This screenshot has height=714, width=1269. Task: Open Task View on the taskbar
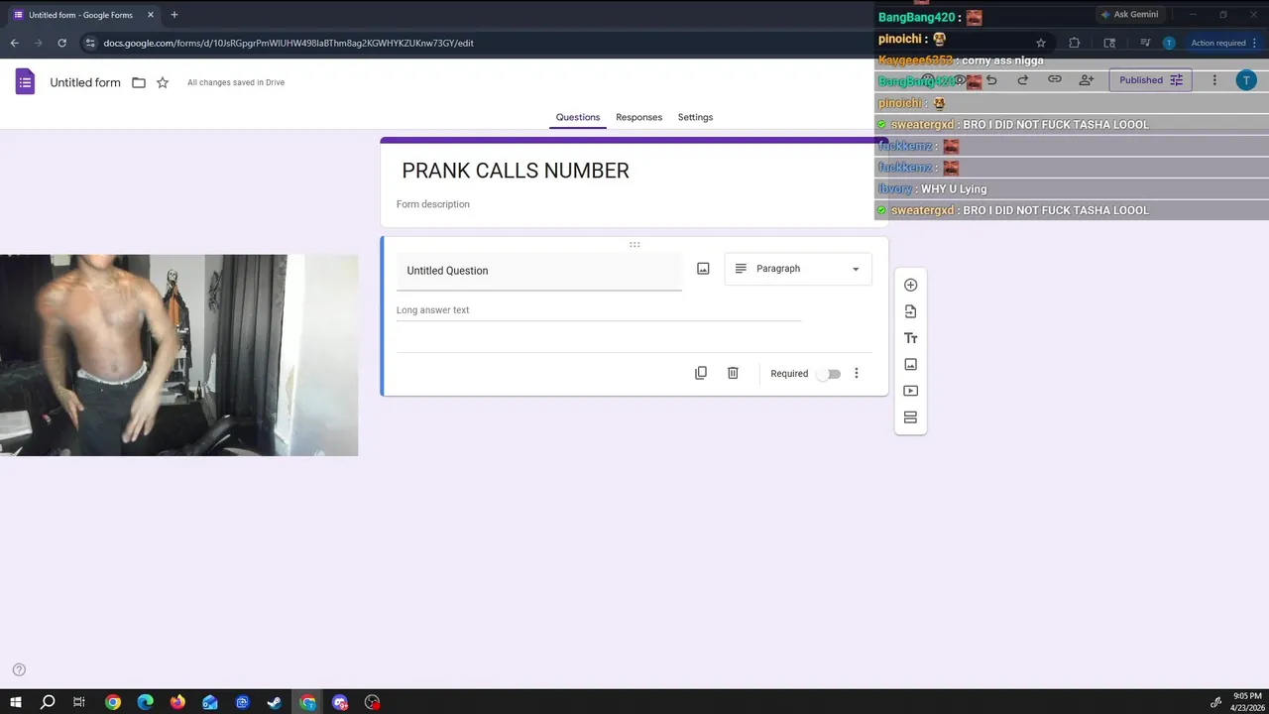point(79,702)
